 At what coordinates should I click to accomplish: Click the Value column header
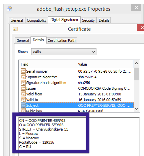click(x=105, y=64)
